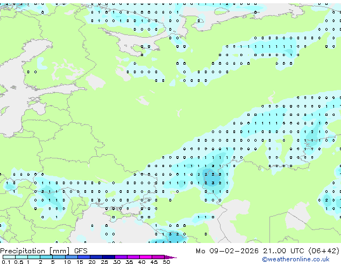Viewport: 341px width, 264px height.
Task: Choose the magenta swatch between 40 and 45
Action: coord(146,257)
